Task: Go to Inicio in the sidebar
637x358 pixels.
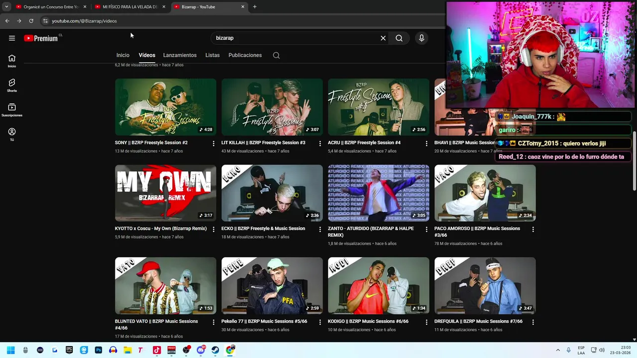Action: coord(12,61)
